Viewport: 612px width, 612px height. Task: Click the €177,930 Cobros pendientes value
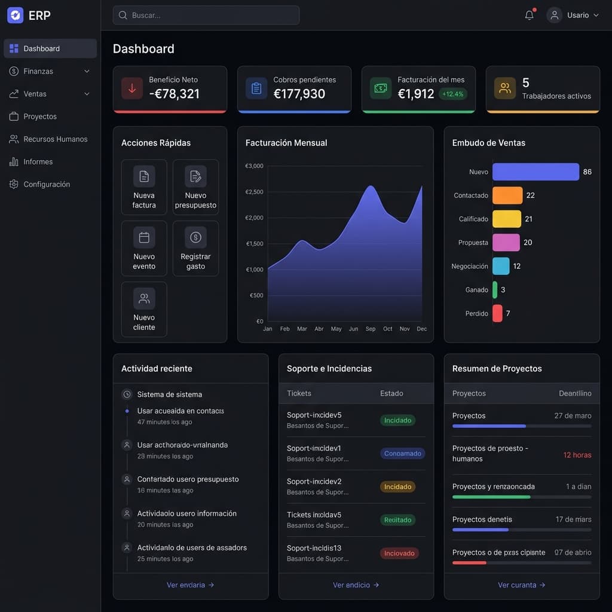tap(299, 94)
